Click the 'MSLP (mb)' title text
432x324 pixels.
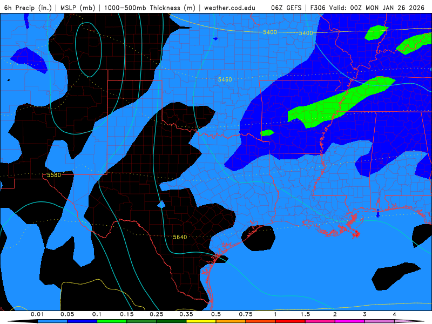pos(78,8)
